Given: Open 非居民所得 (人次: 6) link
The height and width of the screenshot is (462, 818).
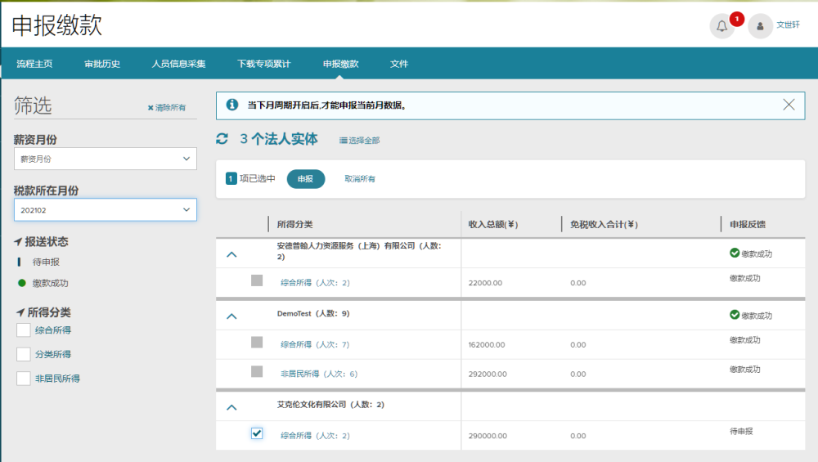Looking at the screenshot, I should point(319,374).
